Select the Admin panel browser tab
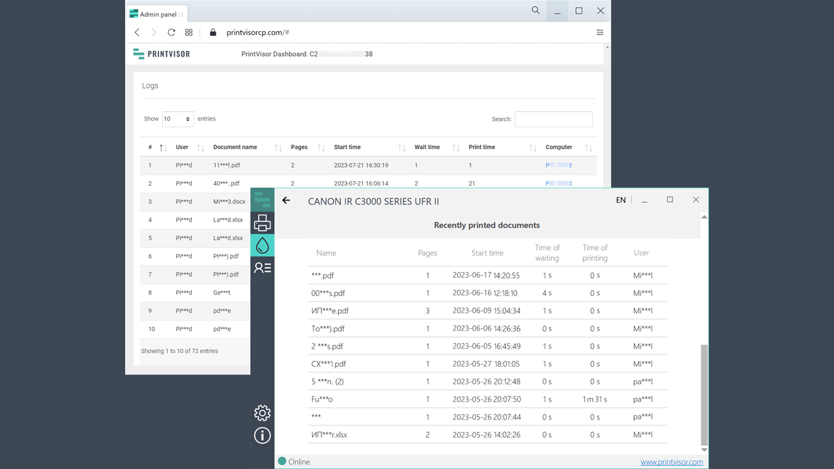This screenshot has height=469, width=834. pyautogui.click(x=156, y=14)
